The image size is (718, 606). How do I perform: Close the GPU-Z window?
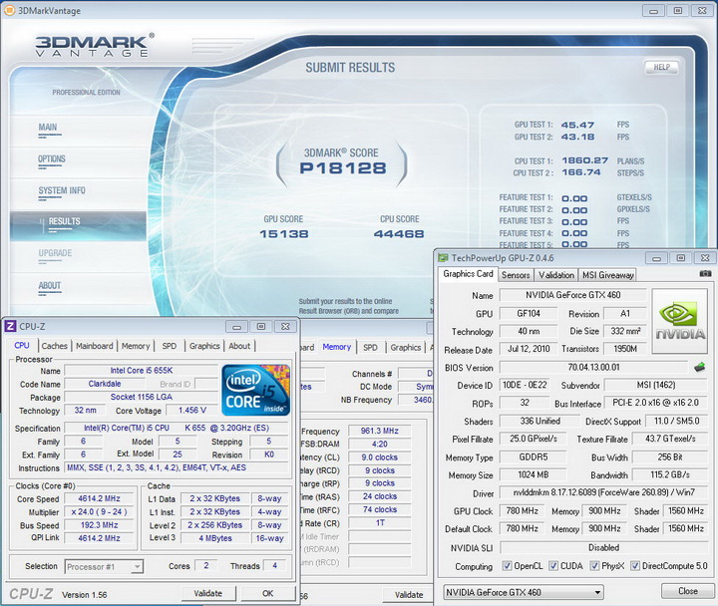click(705, 258)
